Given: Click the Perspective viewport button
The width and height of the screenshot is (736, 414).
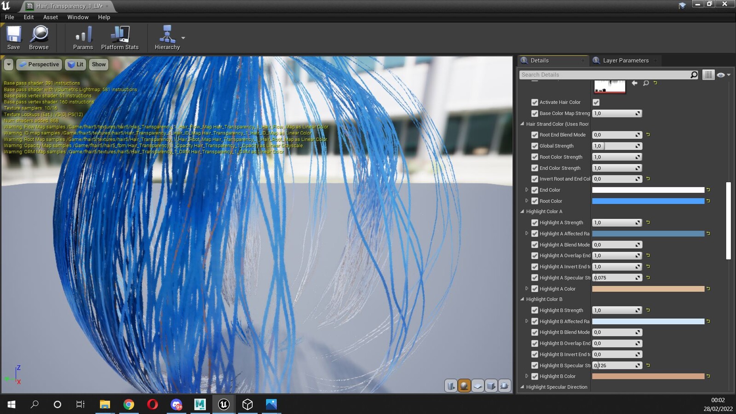Looking at the screenshot, I should click(x=39, y=64).
